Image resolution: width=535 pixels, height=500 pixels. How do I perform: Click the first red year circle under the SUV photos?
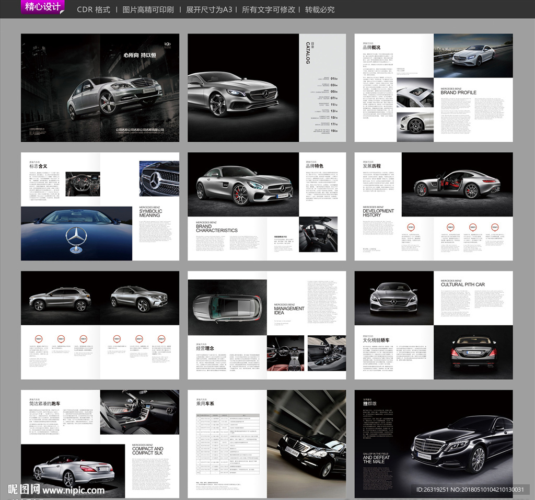coord(39,339)
